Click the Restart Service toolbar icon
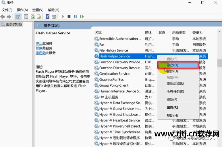 [82, 17]
